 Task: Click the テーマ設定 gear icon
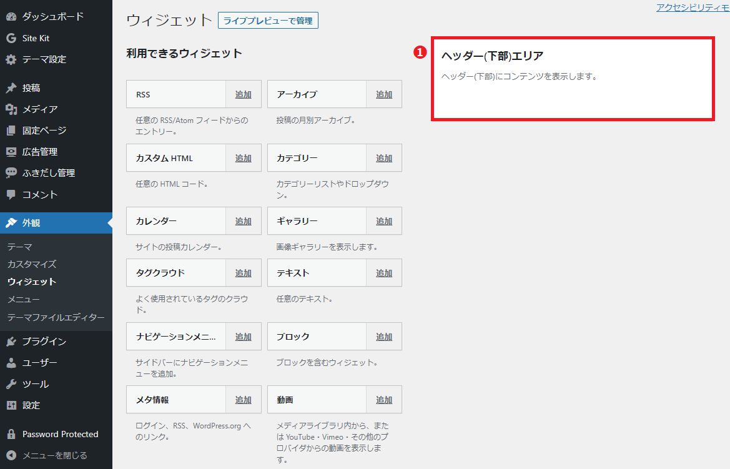[x=11, y=60]
